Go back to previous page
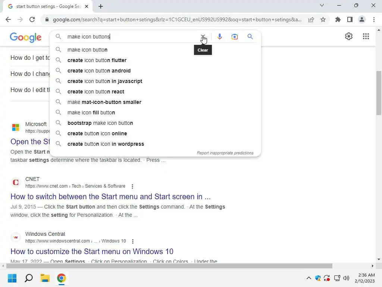The height and width of the screenshot is (287, 382). 8,19
